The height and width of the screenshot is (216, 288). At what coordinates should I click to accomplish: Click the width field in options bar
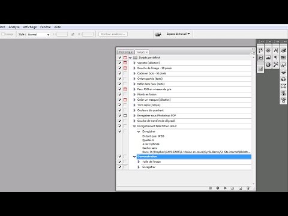point(62,34)
